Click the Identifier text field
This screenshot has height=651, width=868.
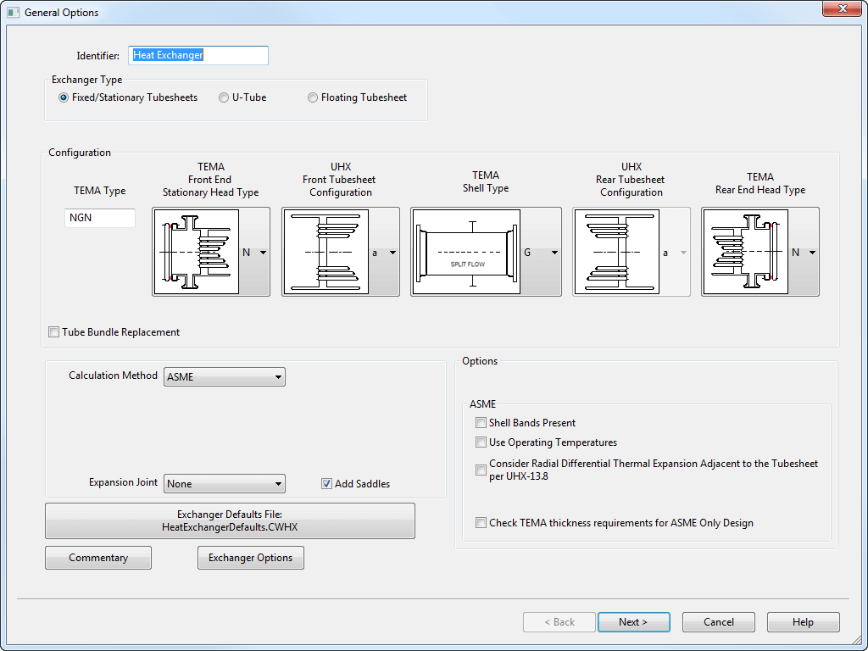198,55
